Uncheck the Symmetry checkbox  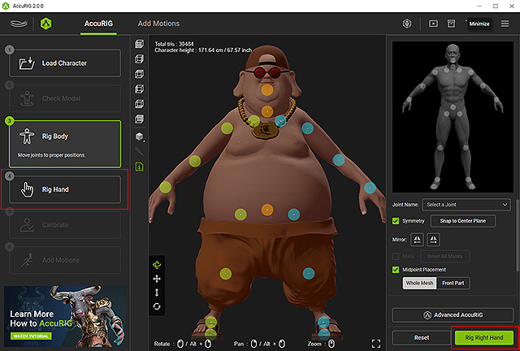tap(396, 221)
